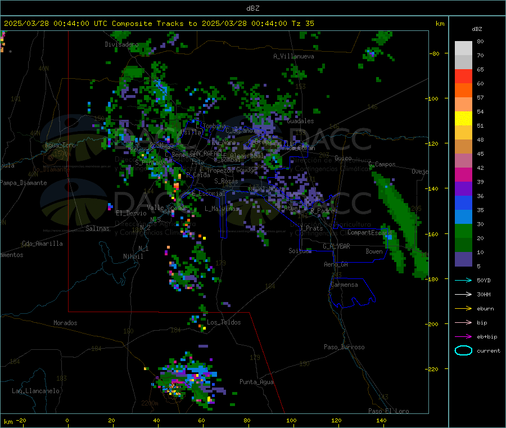Click the Agua_Toro map label
Screen dimensions: 506x428
point(60,145)
